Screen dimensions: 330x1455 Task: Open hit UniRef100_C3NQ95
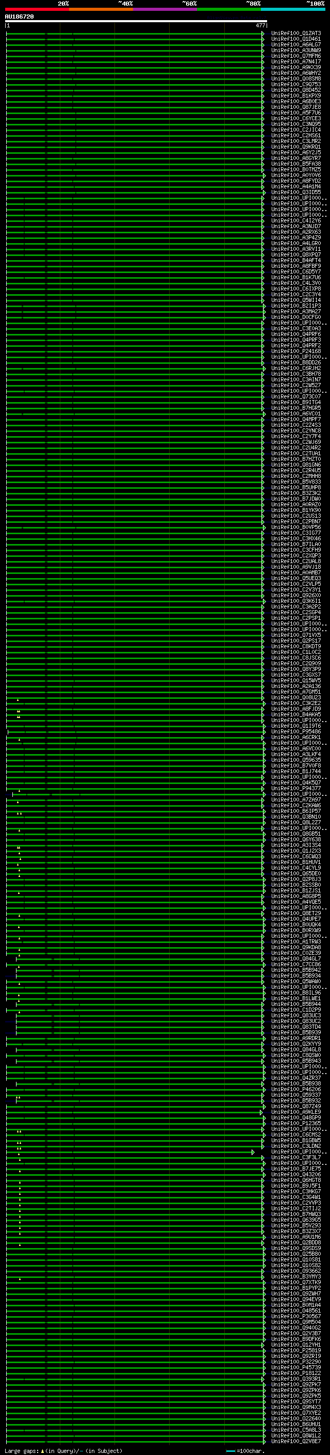[x=296, y=124]
